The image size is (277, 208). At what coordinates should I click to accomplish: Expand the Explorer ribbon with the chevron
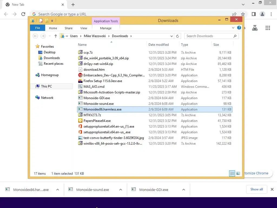click(233, 28)
